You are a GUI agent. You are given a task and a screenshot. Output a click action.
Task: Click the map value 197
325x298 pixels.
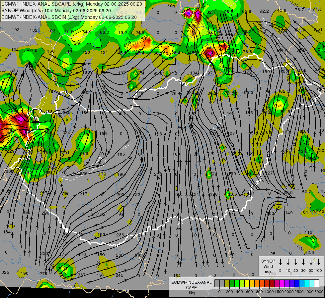(101, 275)
